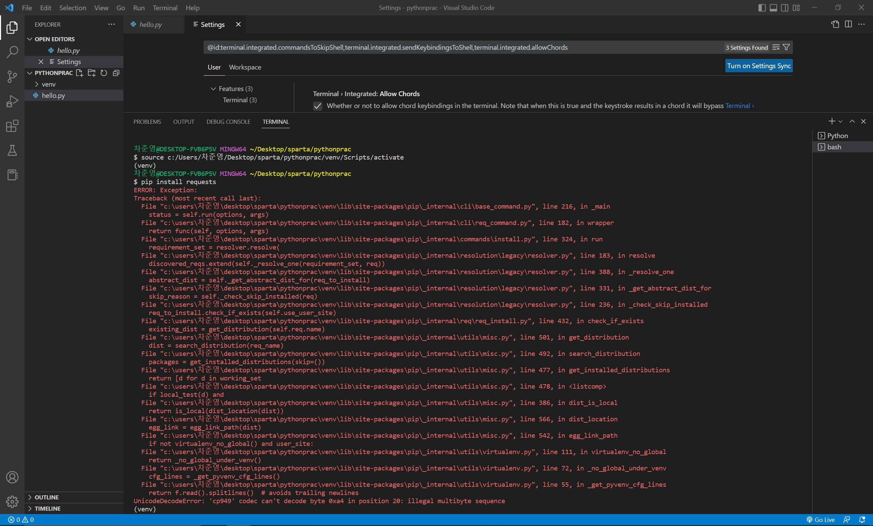Toggle Panel layout icon in title bar
873x526 pixels.
(x=773, y=8)
